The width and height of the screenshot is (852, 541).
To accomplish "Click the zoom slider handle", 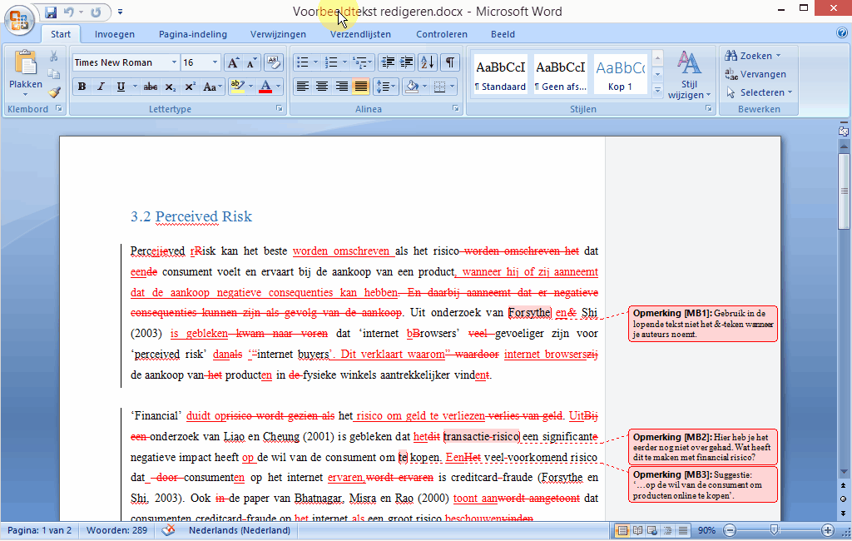I will pyautogui.click(x=775, y=530).
